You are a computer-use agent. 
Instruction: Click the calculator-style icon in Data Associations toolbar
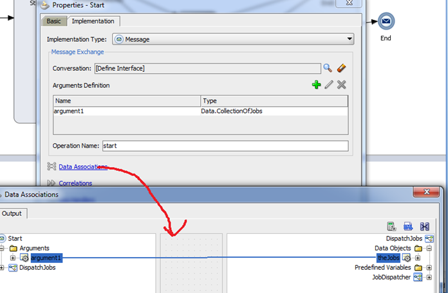391,226
